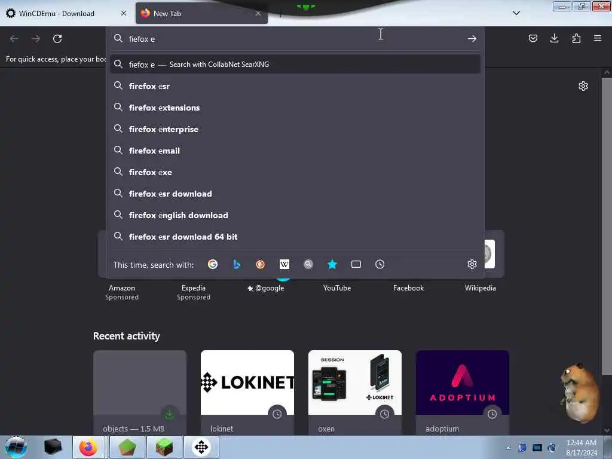612x459 pixels.
Task: Choose the 'firefox esr' suggestion
Action: tap(295, 86)
